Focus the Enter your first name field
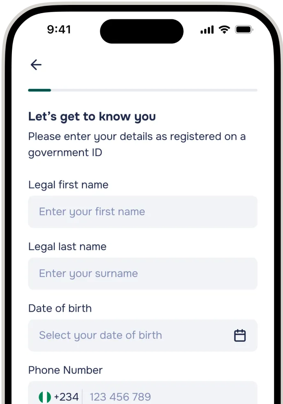 [143, 212]
